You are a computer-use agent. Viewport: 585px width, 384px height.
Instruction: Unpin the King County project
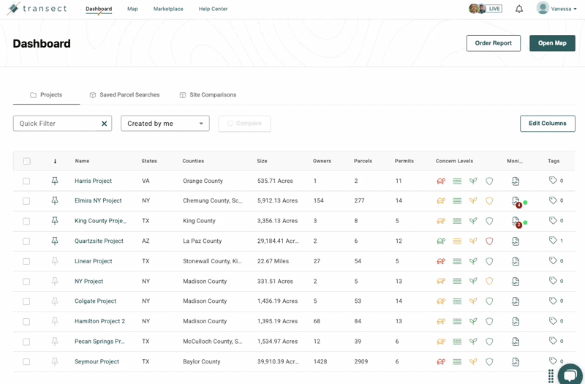tap(55, 221)
